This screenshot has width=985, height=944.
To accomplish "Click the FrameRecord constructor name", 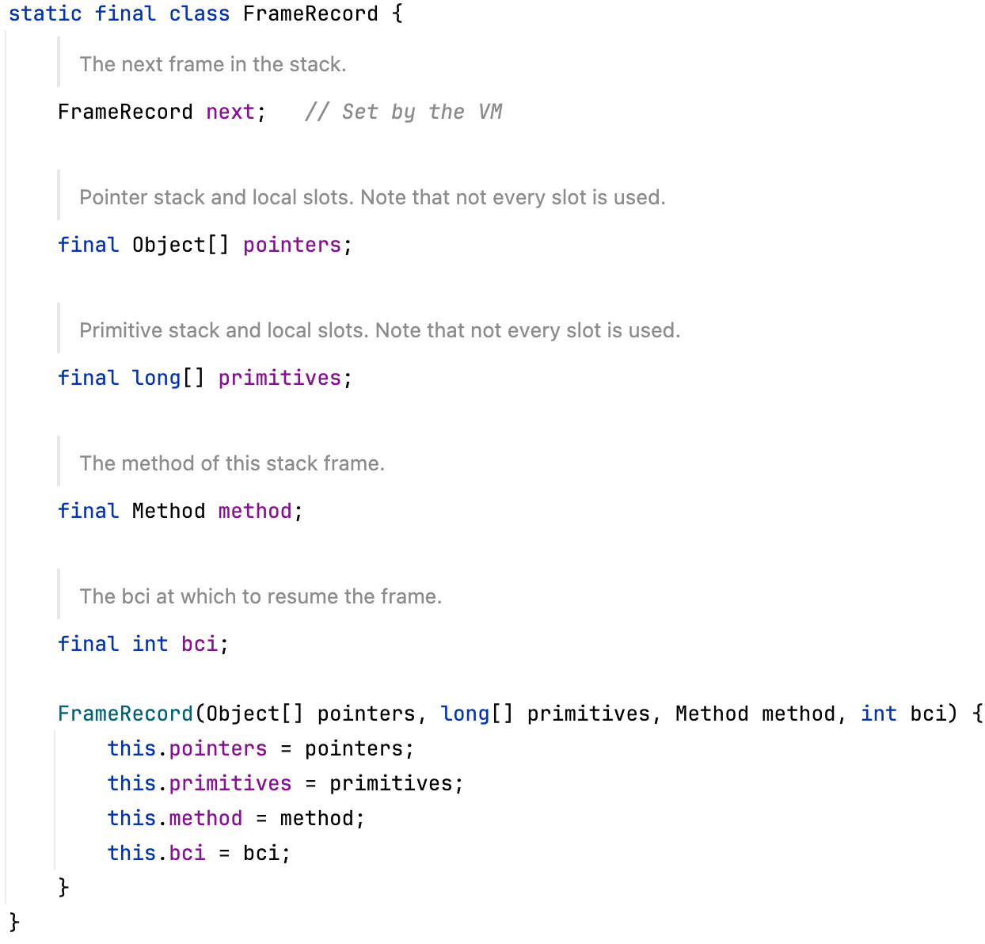I will point(126,714).
